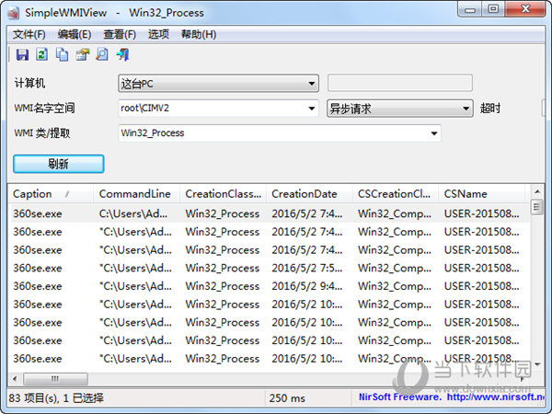The image size is (552, 414).
Task: Sort by the Caption column header
Action: (x=51, y=193)
